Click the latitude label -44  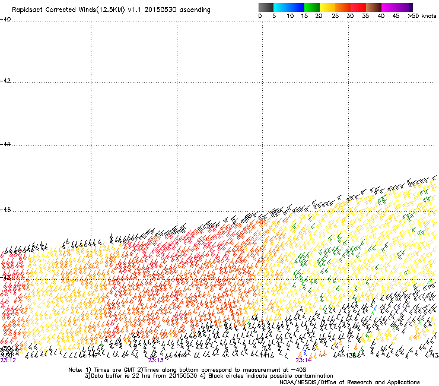[x=5, y=144]
